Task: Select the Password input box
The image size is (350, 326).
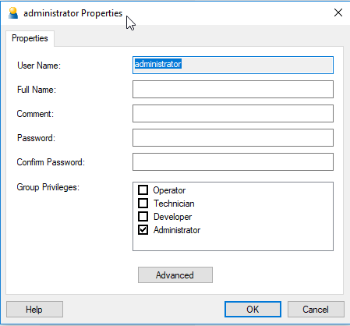Action: pos(233,138)
